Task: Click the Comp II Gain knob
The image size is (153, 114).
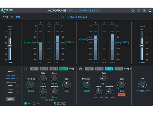Action: click(x=122, y=85)
